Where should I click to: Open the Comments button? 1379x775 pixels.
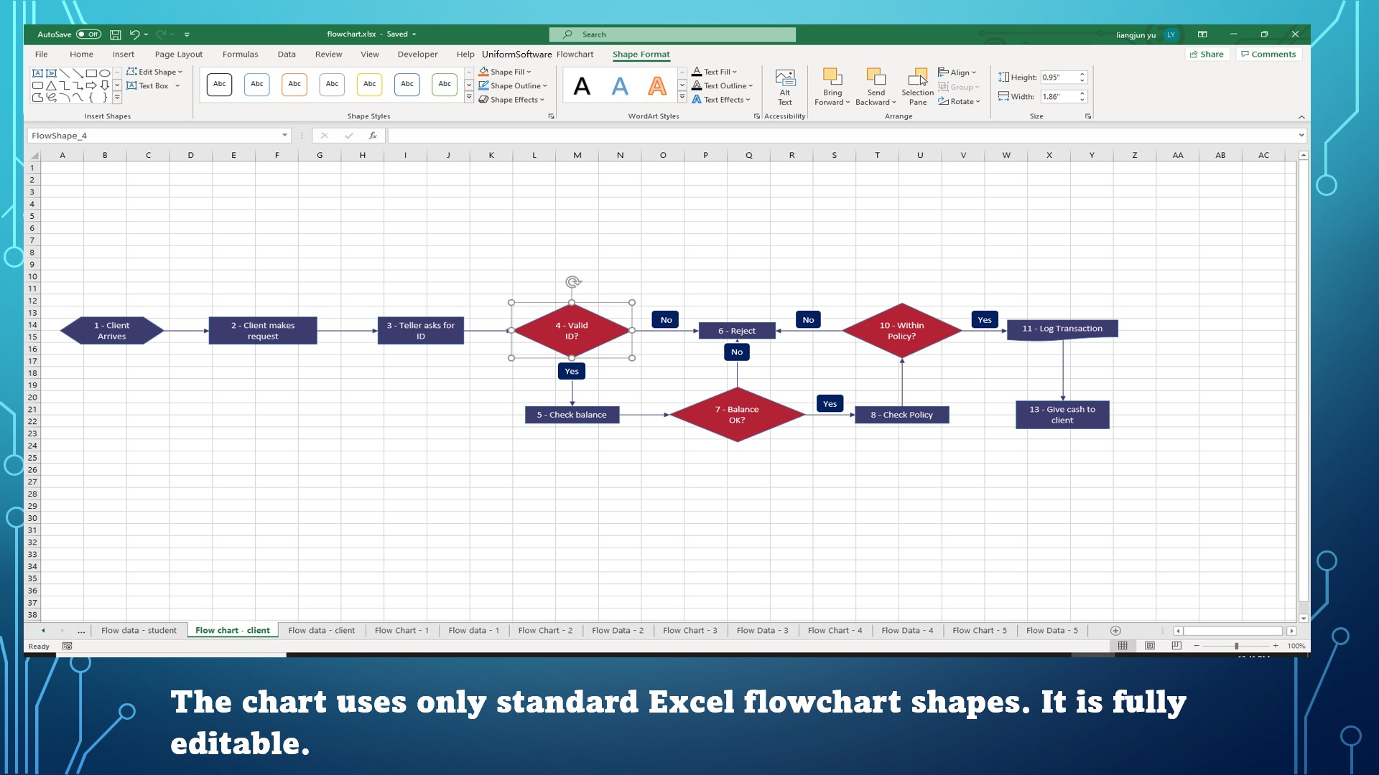(1268, 55)
